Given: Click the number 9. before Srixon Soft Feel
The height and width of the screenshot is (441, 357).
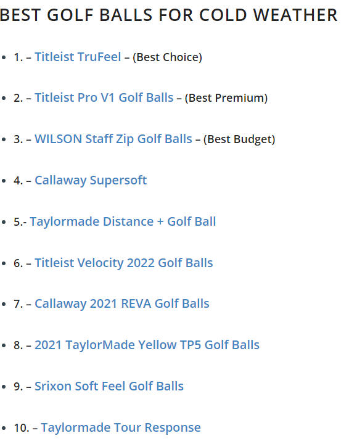Looking at the screenshot, I should coord(18,387).
